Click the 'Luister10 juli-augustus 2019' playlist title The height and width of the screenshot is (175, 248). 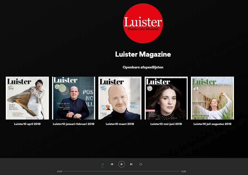(212, 124)
